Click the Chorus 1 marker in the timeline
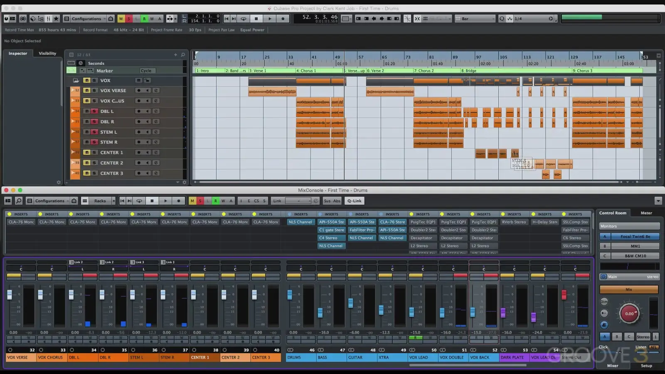The image size is (665, 374). [306, 71]
